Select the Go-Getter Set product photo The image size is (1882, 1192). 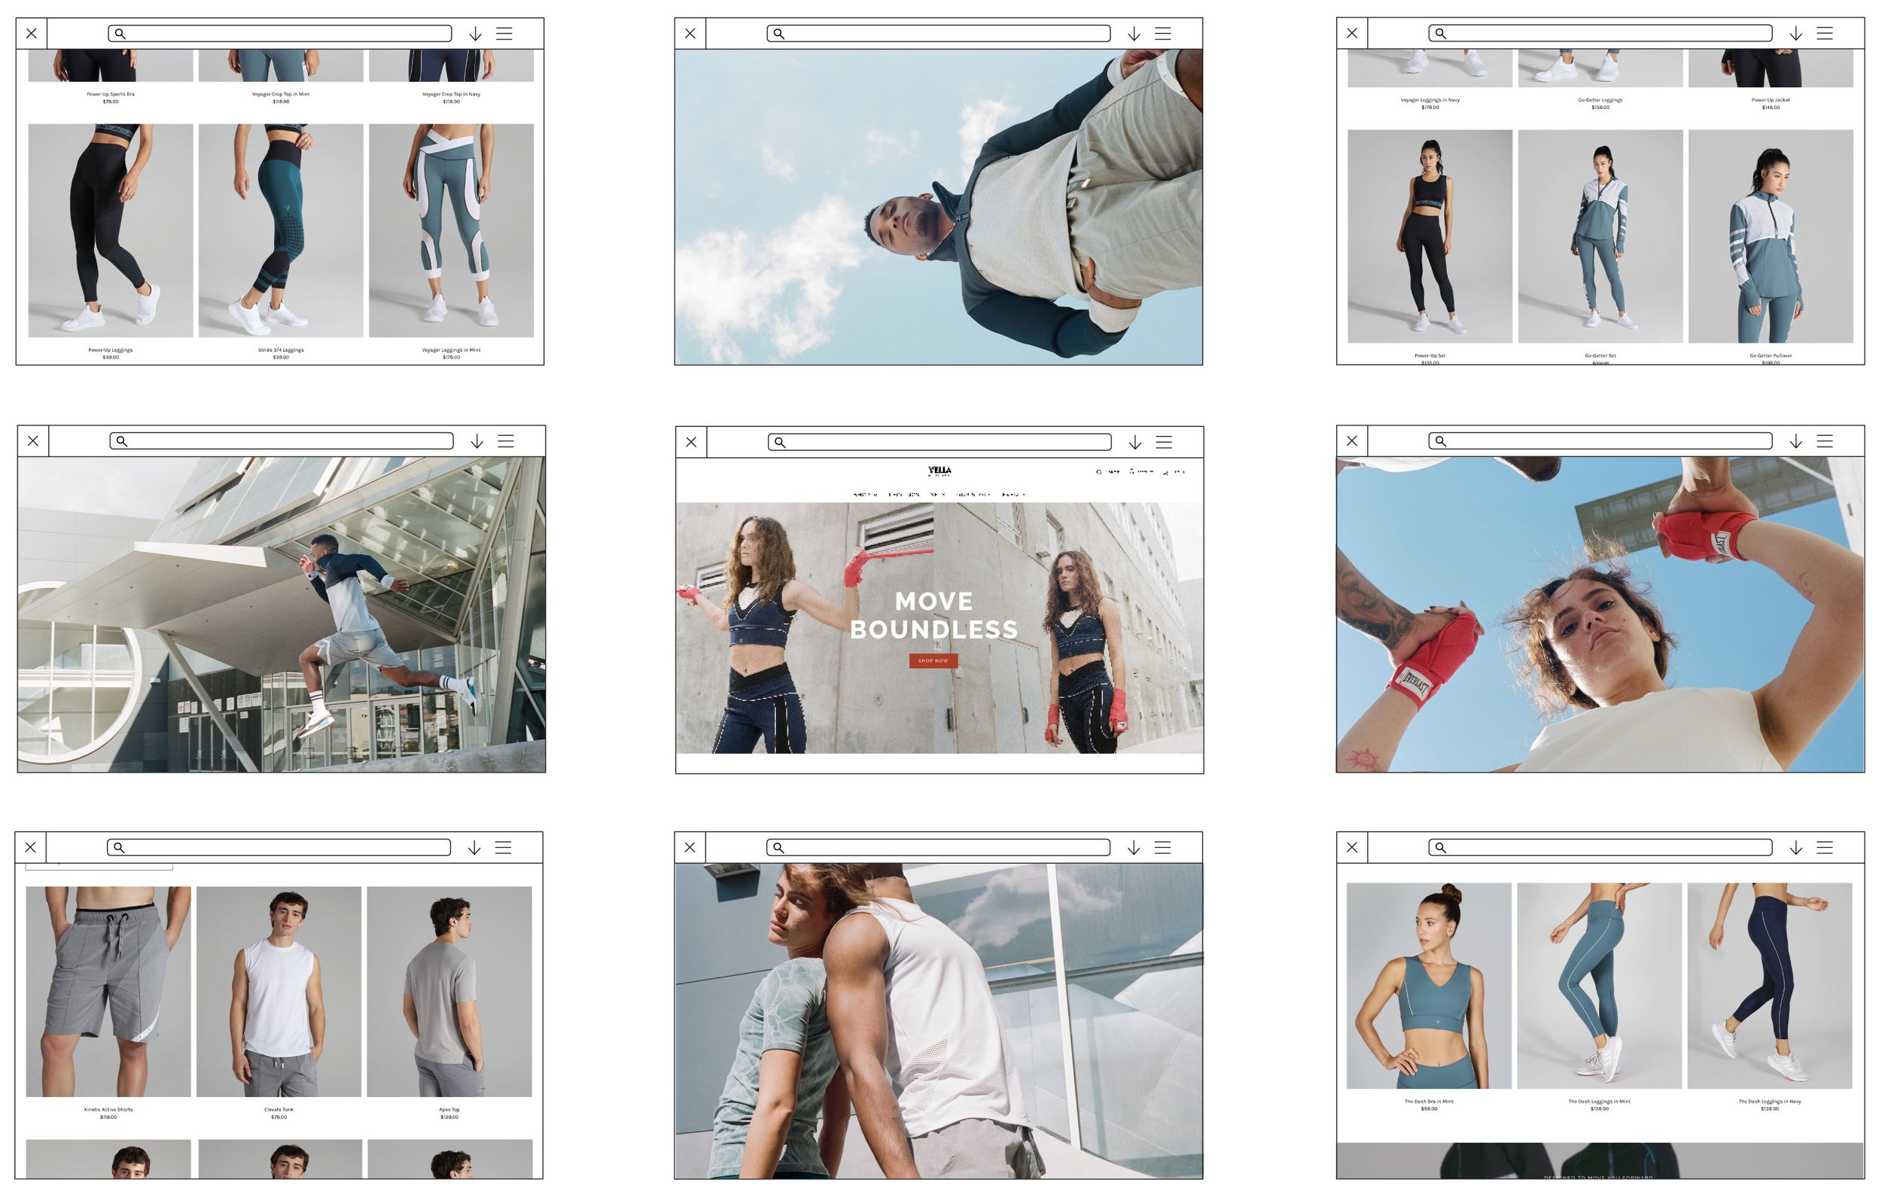(1600, 236)
